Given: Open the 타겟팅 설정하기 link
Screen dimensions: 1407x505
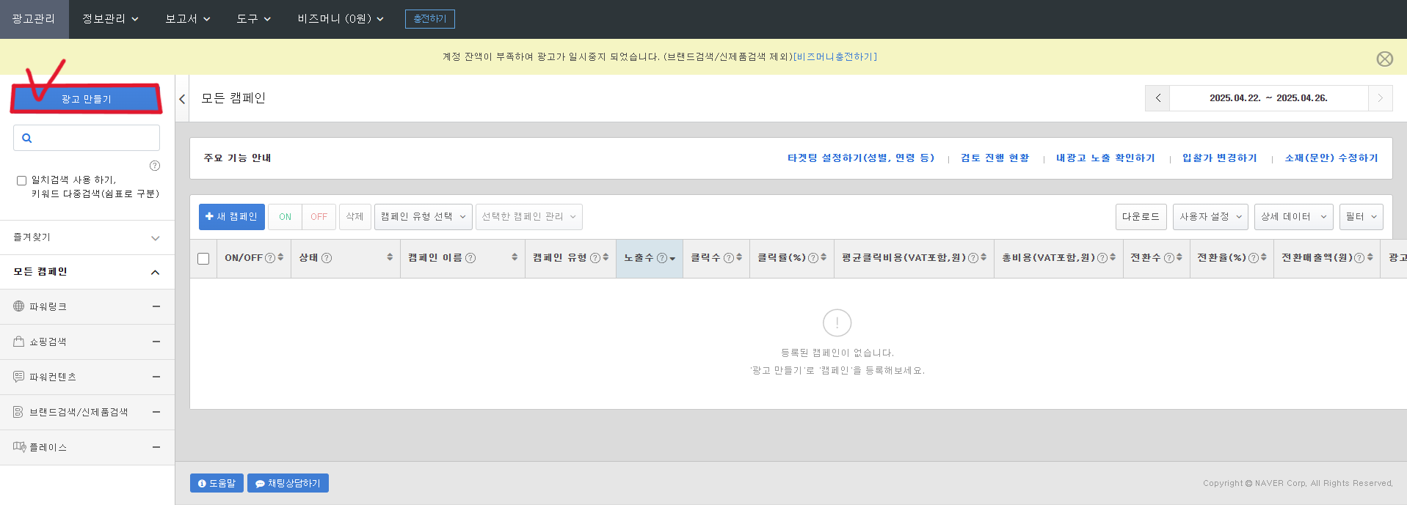Looking at the screenshot, I should coord(861,158).
